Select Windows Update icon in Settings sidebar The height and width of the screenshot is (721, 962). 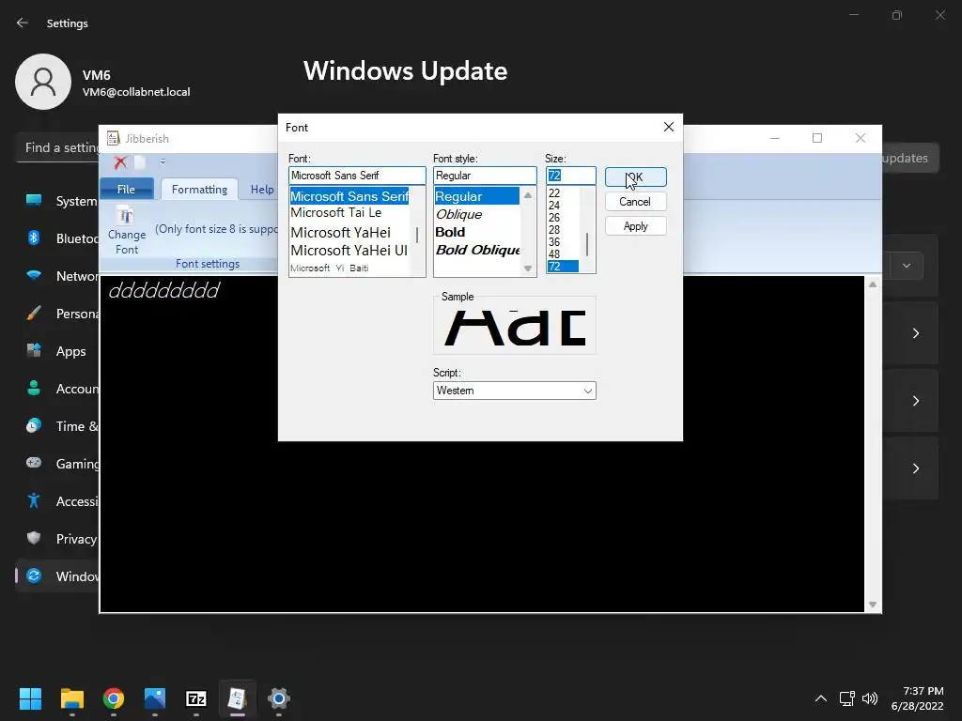[x=34, y=575]
